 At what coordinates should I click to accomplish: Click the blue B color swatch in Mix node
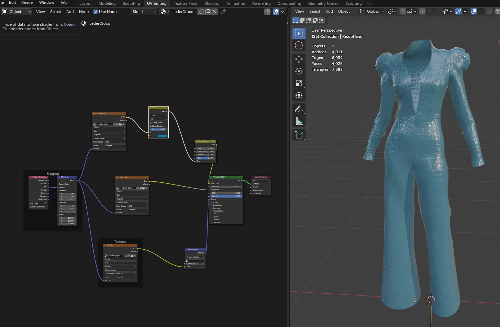pyautogui.click(x=162, y=136)
